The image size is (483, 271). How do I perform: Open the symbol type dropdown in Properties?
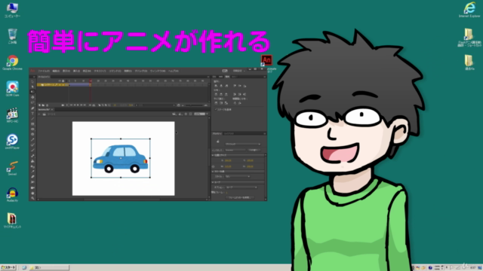(x=243, y=144)
